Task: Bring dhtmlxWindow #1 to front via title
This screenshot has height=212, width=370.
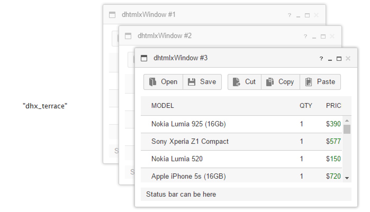Action: click(x=149, y=15)
